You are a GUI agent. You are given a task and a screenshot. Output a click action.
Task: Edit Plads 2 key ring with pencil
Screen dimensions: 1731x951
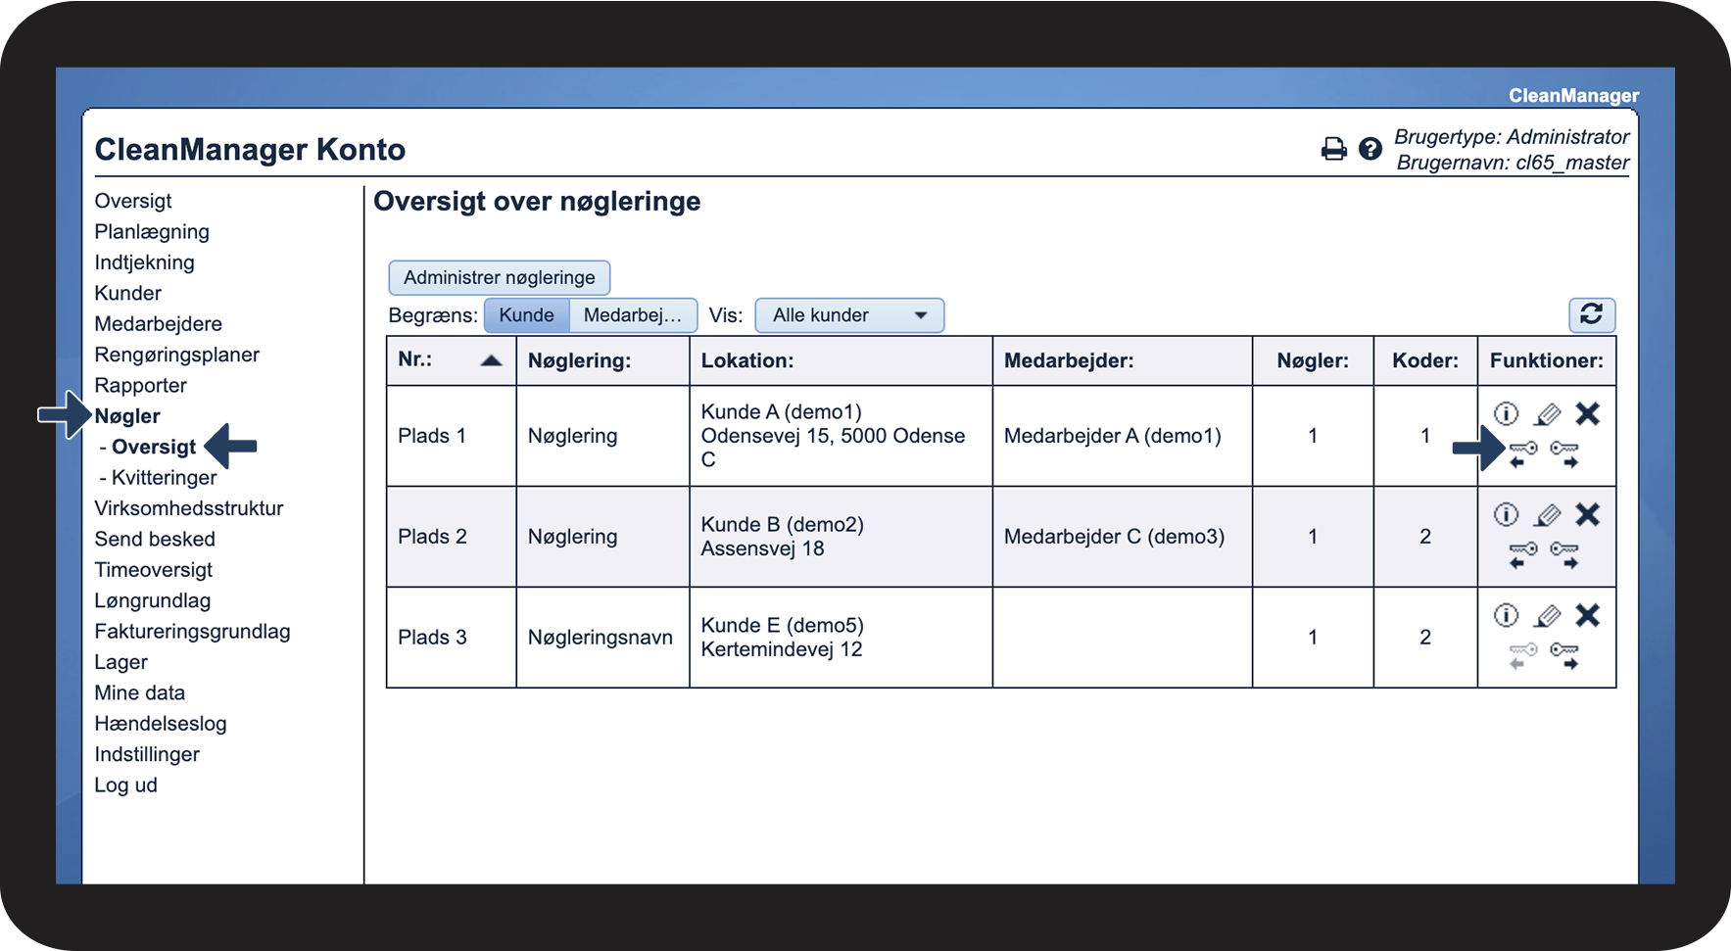[1547, 515]
